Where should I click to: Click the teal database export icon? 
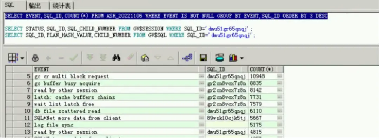pyautogui.click(x=220, y=58)
